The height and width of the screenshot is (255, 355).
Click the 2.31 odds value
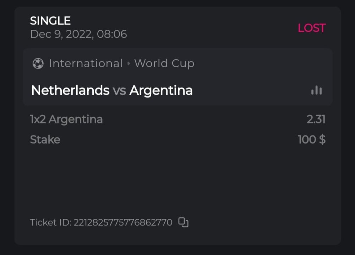316,119
